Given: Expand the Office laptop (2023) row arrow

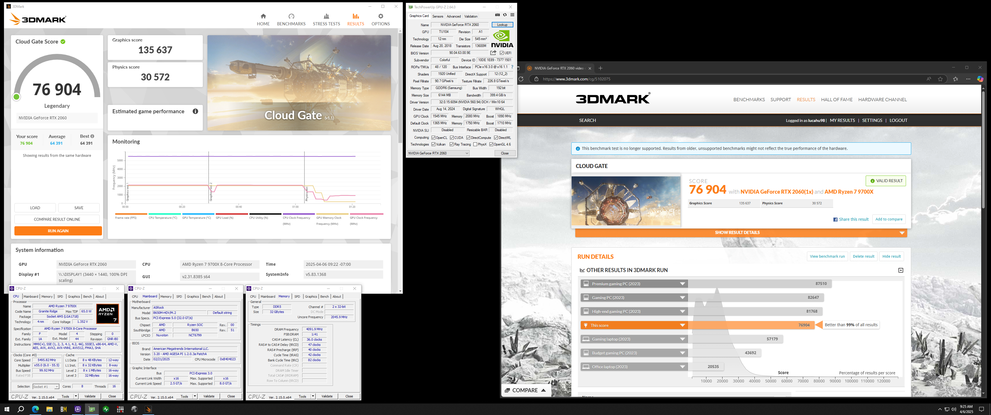Looking at the screenshot, I should click(682, 367).
